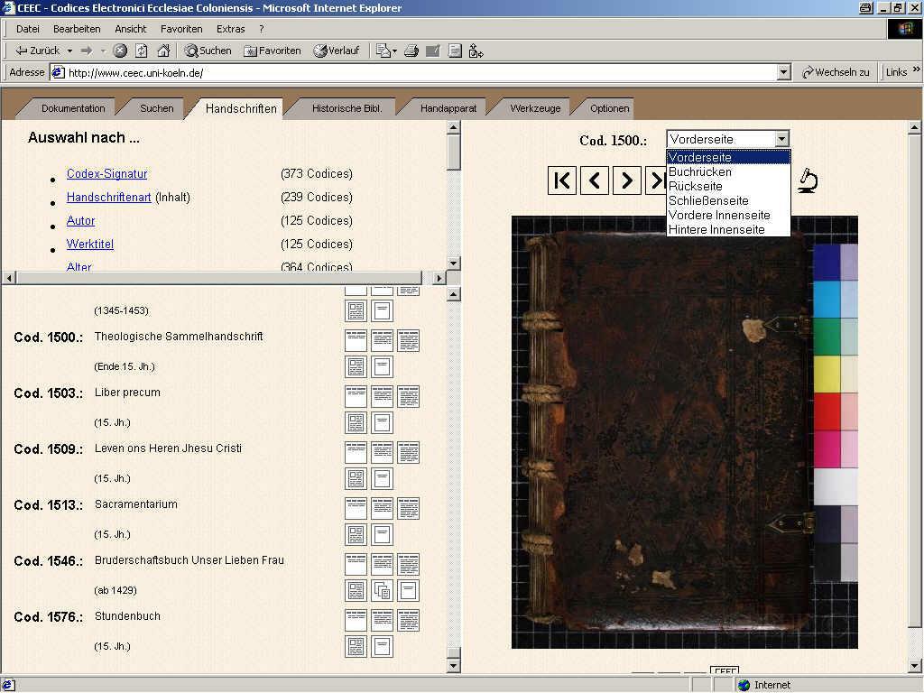This screenshot has width=924, height=693.
Task: Open the Extras menu
Action: pos(230,29)
